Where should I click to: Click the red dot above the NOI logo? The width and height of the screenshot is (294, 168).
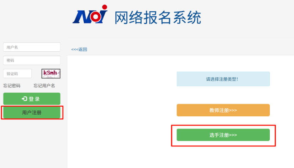(105, 7)
